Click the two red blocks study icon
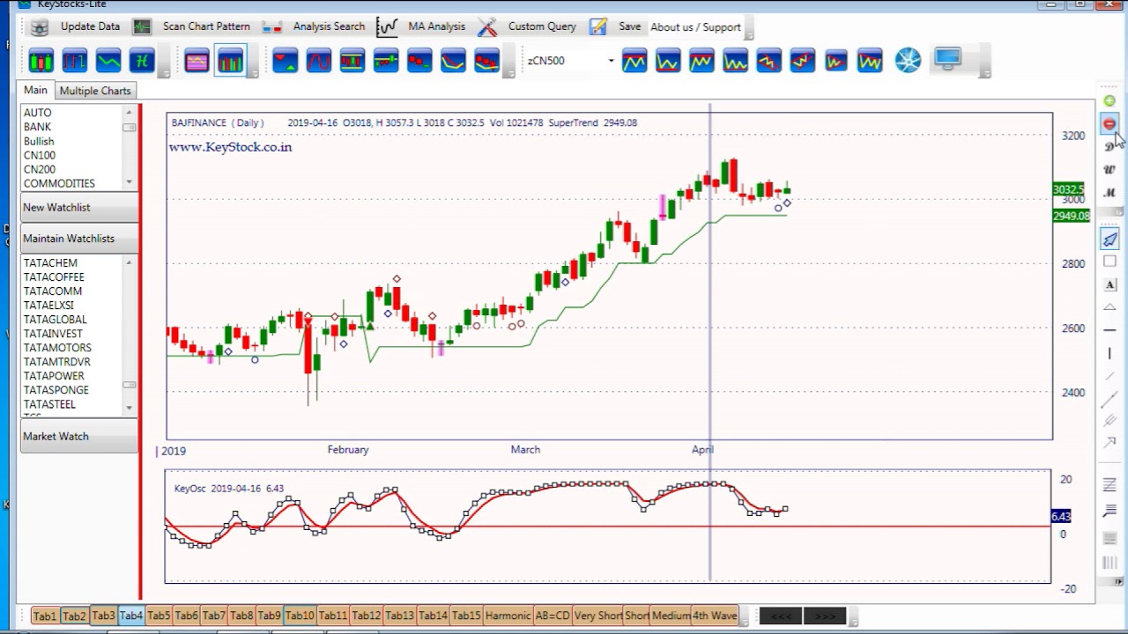Image resolution: width=1128 pixels, height=634 pixels. point(419,61)
